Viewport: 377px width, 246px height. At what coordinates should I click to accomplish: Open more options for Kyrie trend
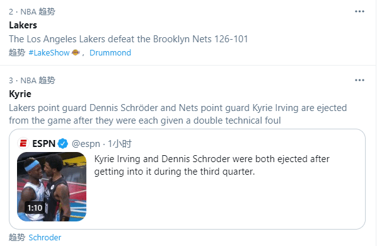point(359,80)
